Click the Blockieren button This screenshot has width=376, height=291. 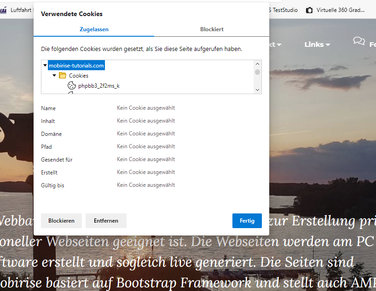(x=61, y=221)
